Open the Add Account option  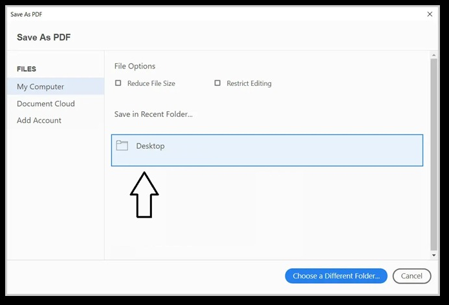tap(39, 120)
